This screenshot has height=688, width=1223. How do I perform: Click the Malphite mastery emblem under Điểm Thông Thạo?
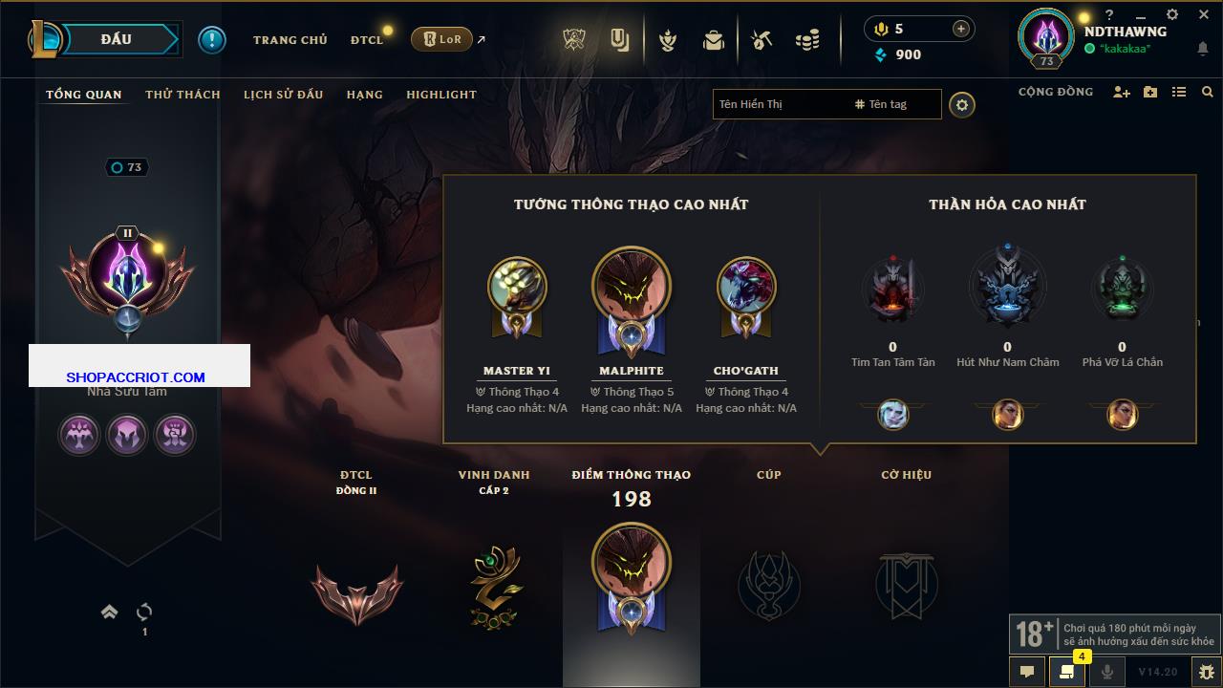tap(631, 579)
